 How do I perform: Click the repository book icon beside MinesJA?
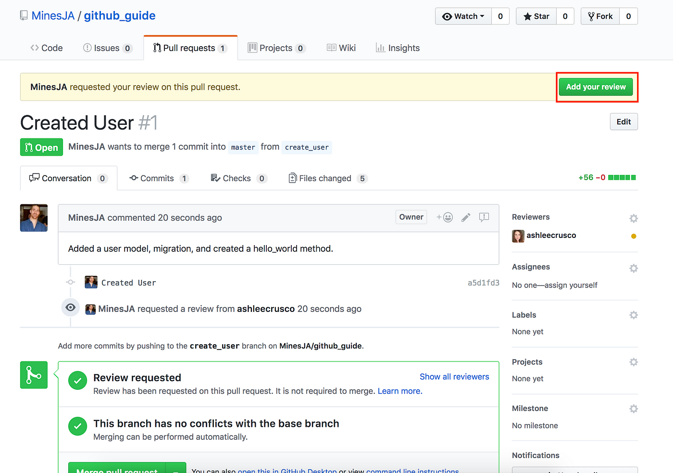(24, 16)
